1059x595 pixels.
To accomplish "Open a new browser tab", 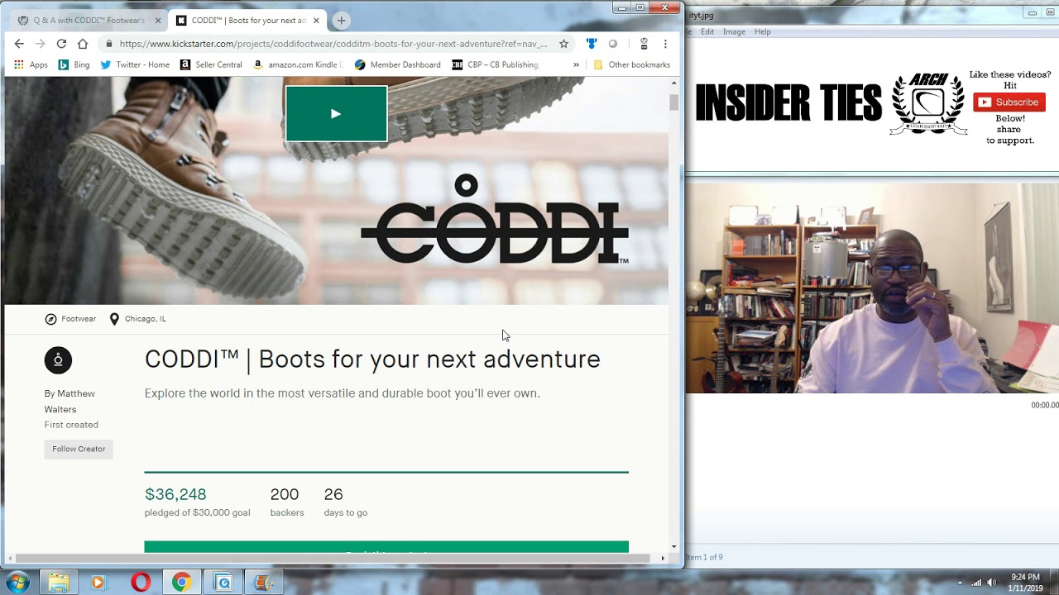I will coord(341,20).
